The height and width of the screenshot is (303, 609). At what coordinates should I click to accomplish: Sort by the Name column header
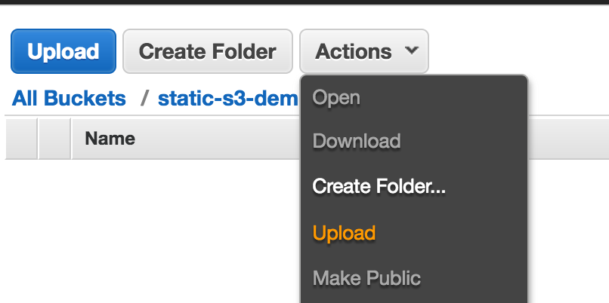coord(110,139)
